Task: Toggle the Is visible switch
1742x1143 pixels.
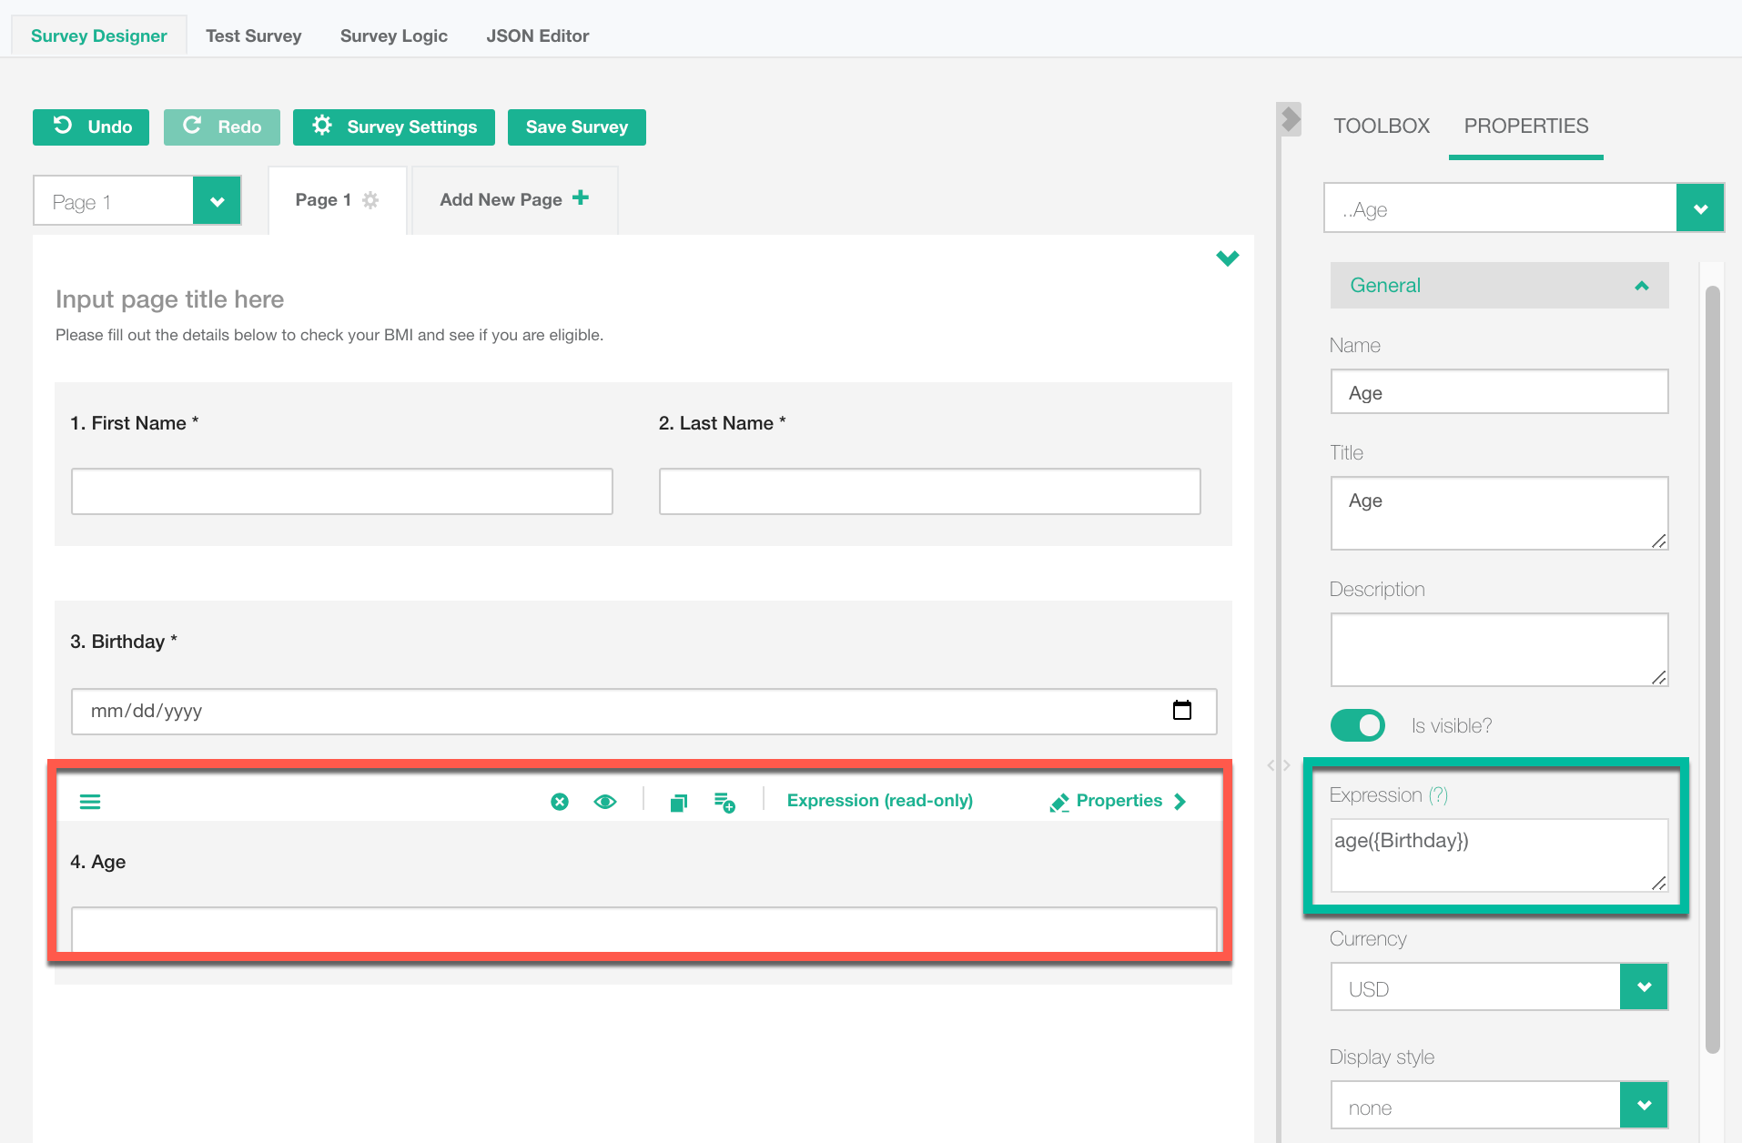Action: (x=1357, y=725)
